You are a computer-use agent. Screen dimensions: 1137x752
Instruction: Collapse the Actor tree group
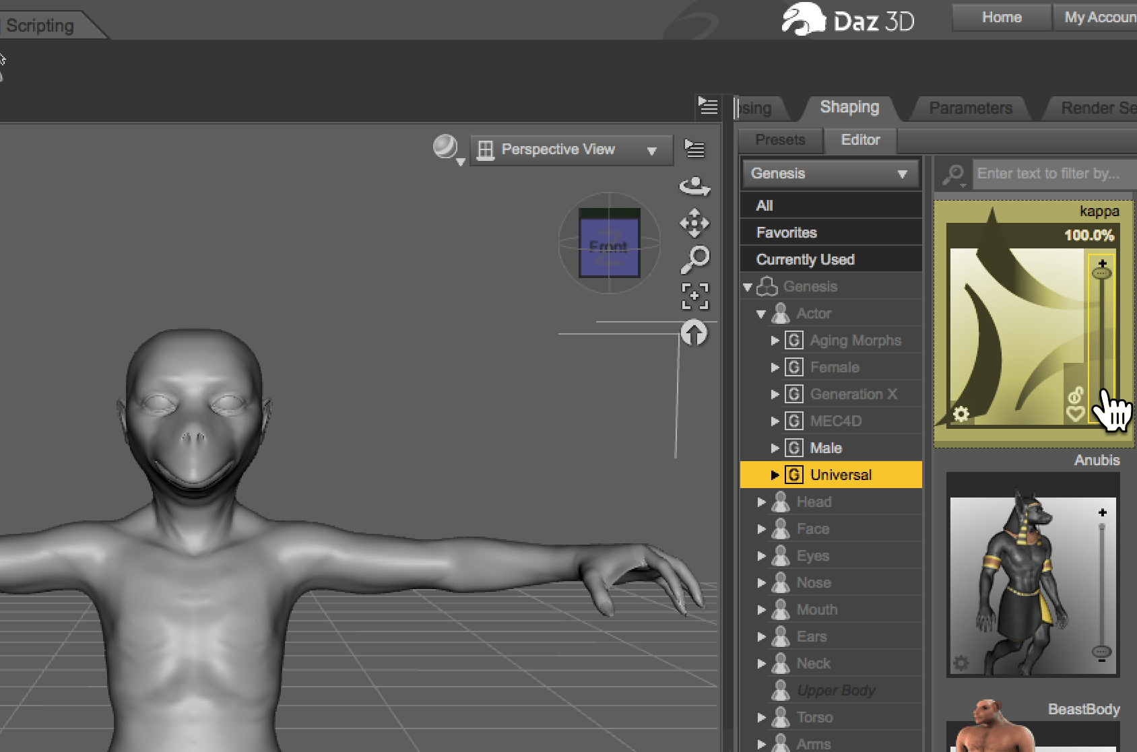761,314
